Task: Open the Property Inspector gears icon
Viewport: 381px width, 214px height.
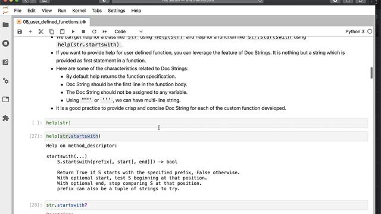Action: coord(5,81)
